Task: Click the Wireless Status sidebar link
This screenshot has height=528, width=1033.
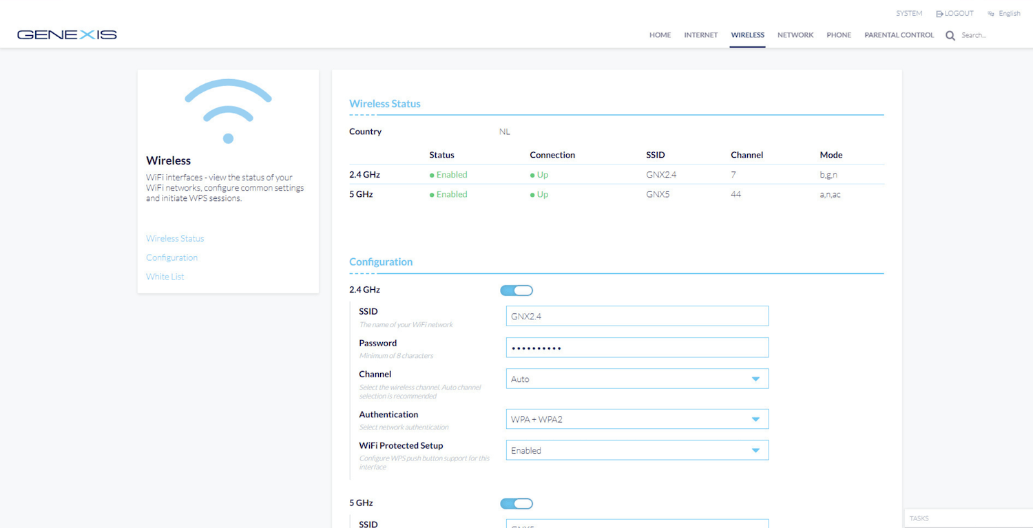Action: [175, 239]
